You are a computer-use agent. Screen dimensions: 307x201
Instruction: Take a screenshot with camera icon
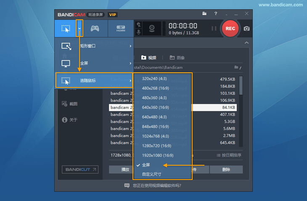(246, 29)
